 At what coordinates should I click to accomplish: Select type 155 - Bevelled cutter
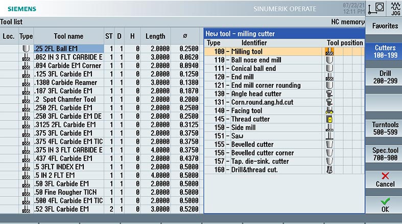(x=284, y=144)
